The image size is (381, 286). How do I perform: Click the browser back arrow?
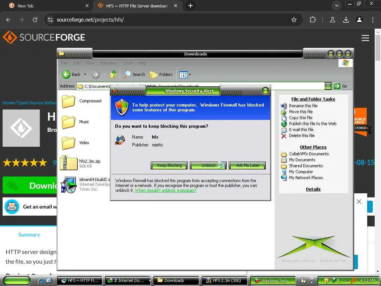tap(8, 20)
